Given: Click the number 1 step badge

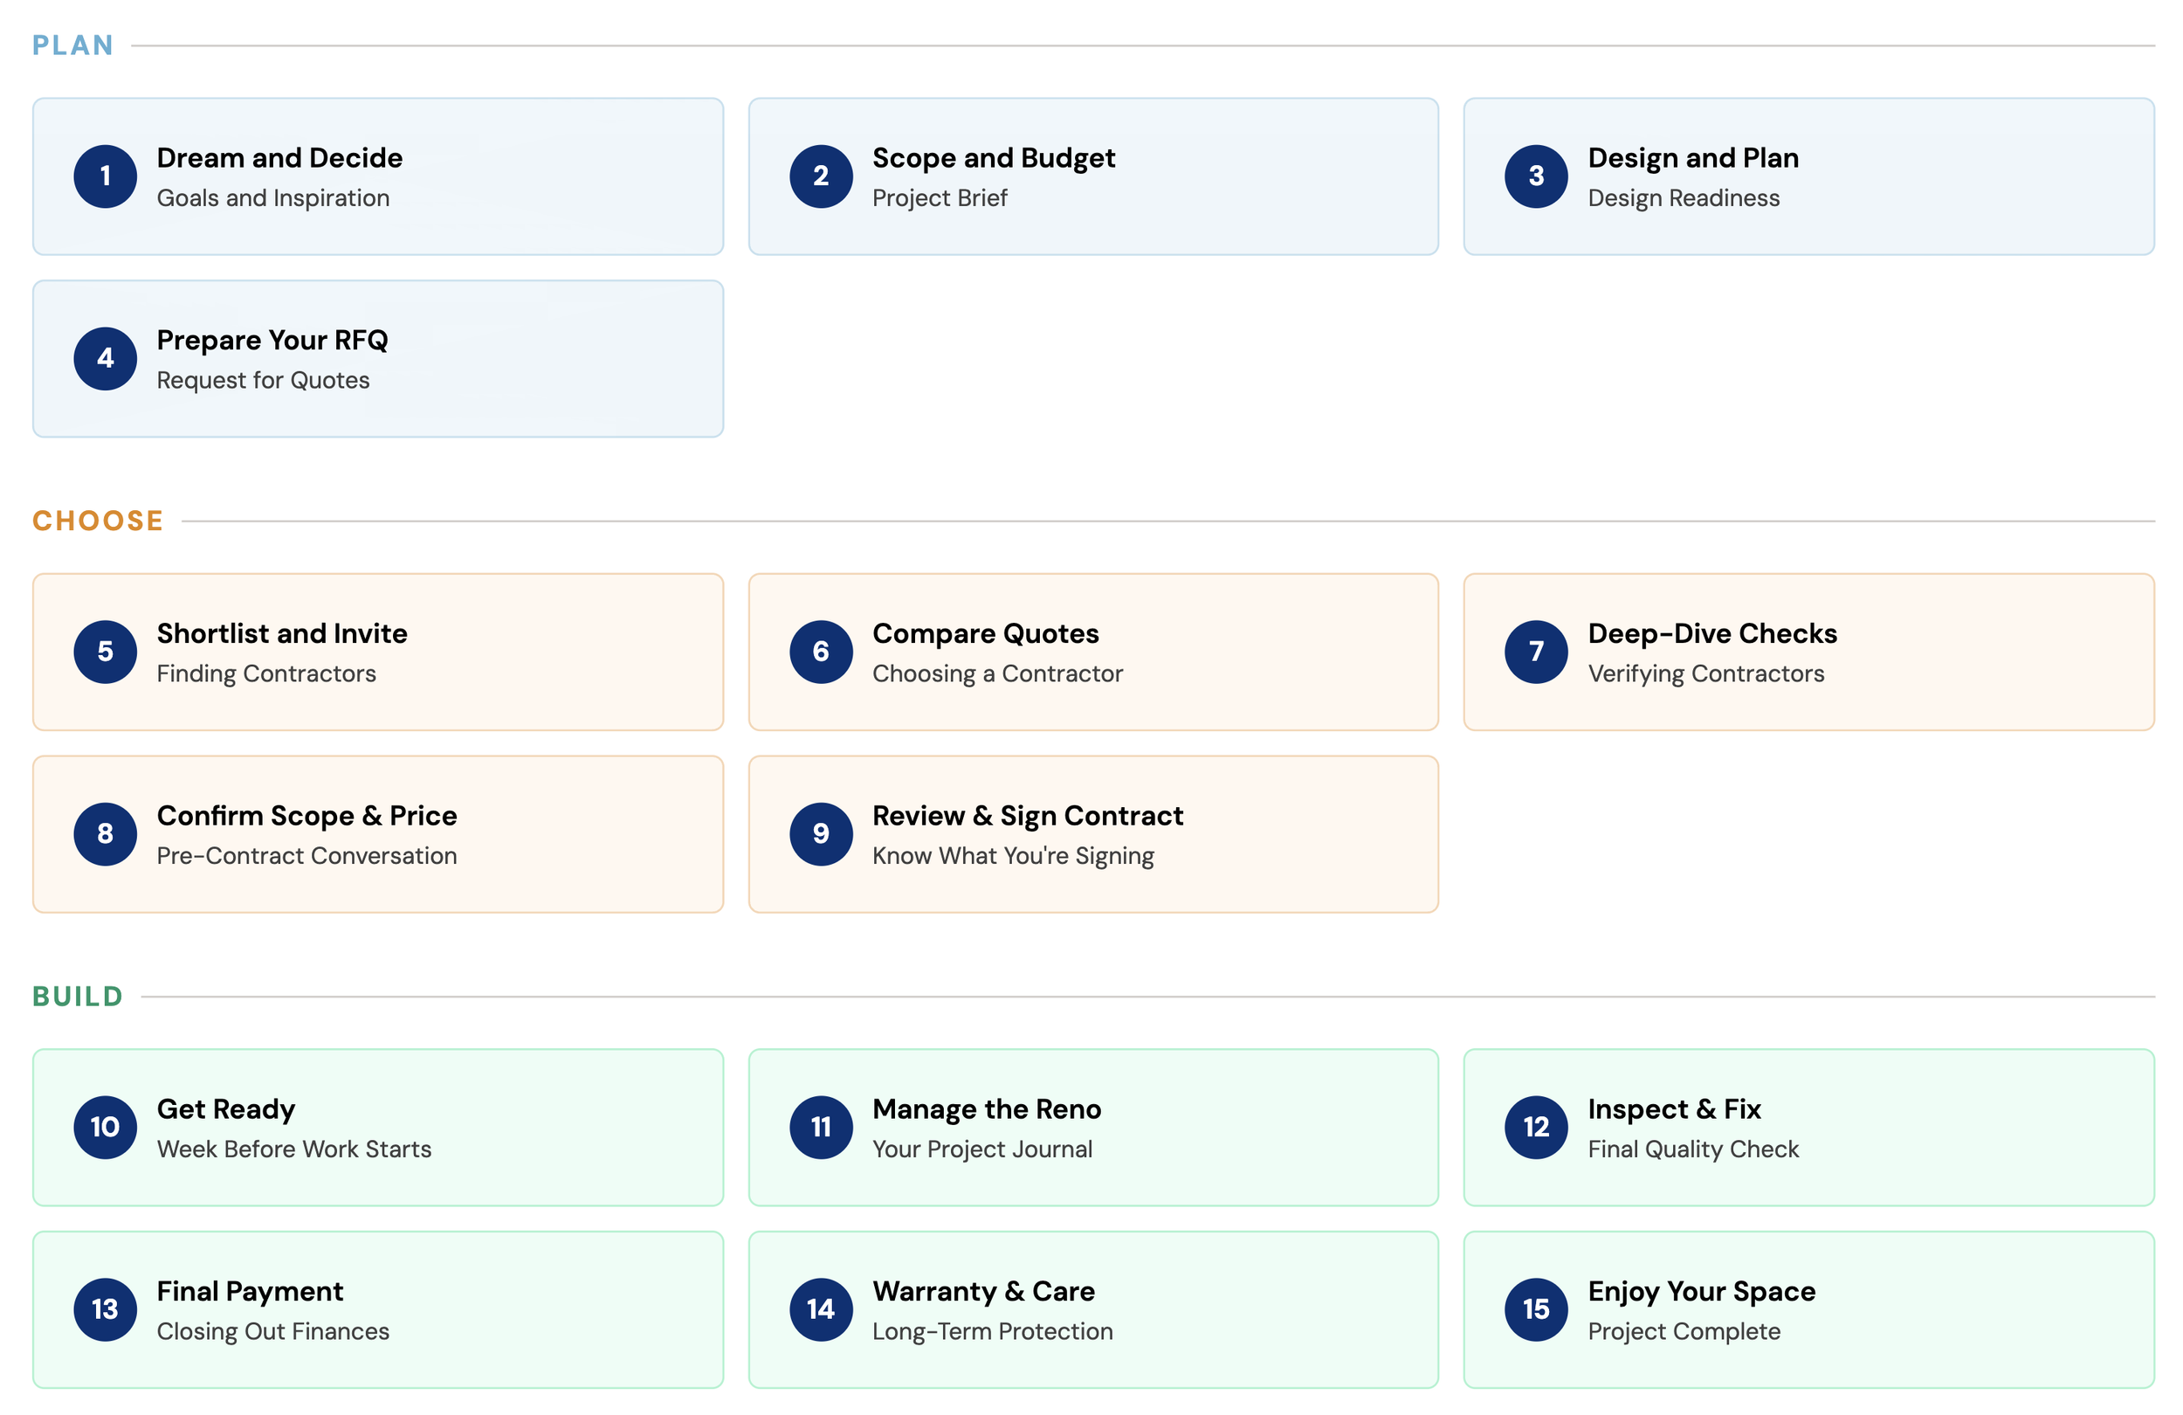Looking at the screenshot, I should (105, 176).
